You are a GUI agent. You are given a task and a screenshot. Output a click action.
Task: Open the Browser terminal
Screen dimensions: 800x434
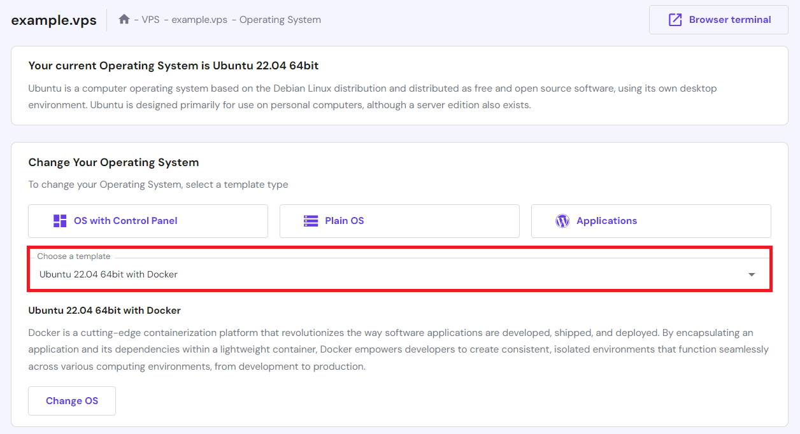pos(718,20)
